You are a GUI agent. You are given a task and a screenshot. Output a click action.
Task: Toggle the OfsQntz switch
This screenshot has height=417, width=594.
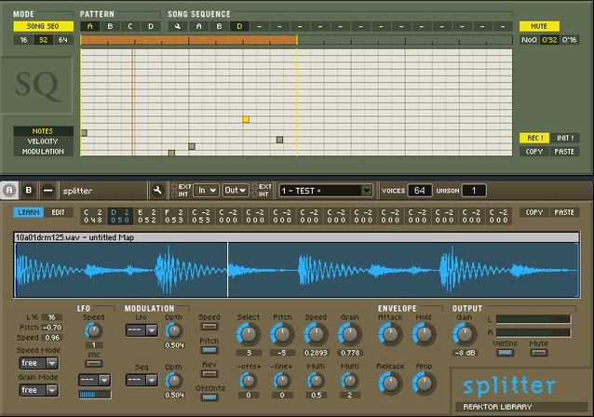click(209, 397)
